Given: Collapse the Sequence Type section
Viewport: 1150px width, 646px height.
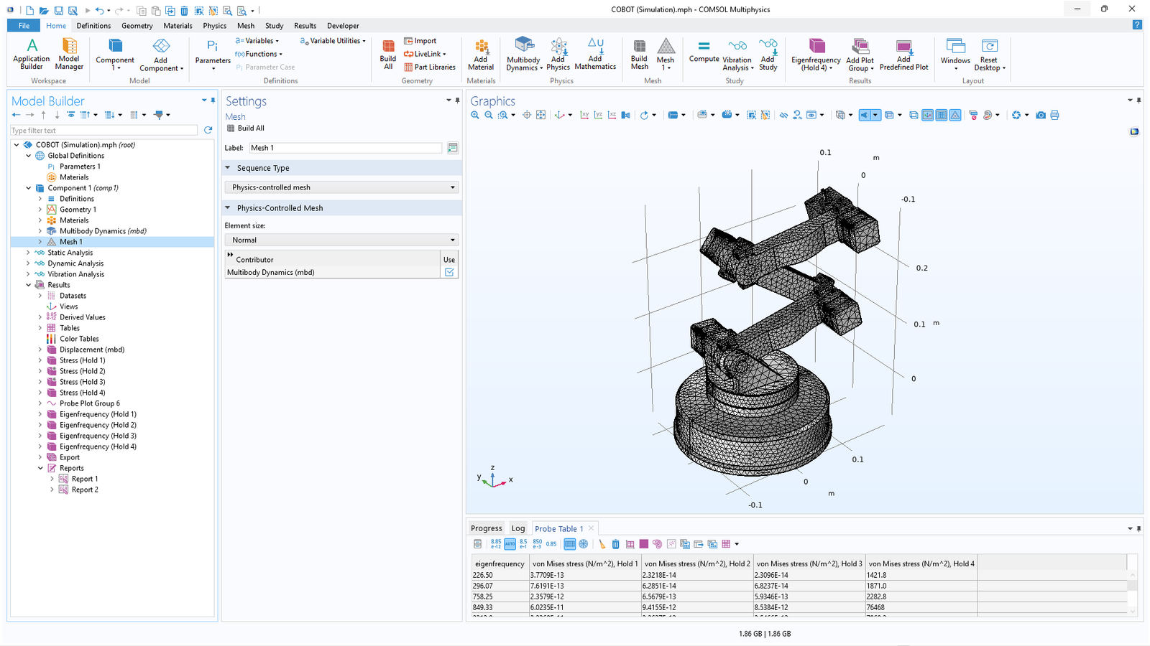Looking at the screenshot, I should (x=229, y=168).
